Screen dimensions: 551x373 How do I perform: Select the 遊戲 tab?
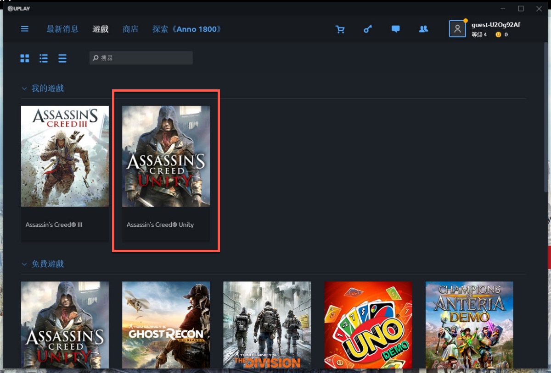pos(101,29)
